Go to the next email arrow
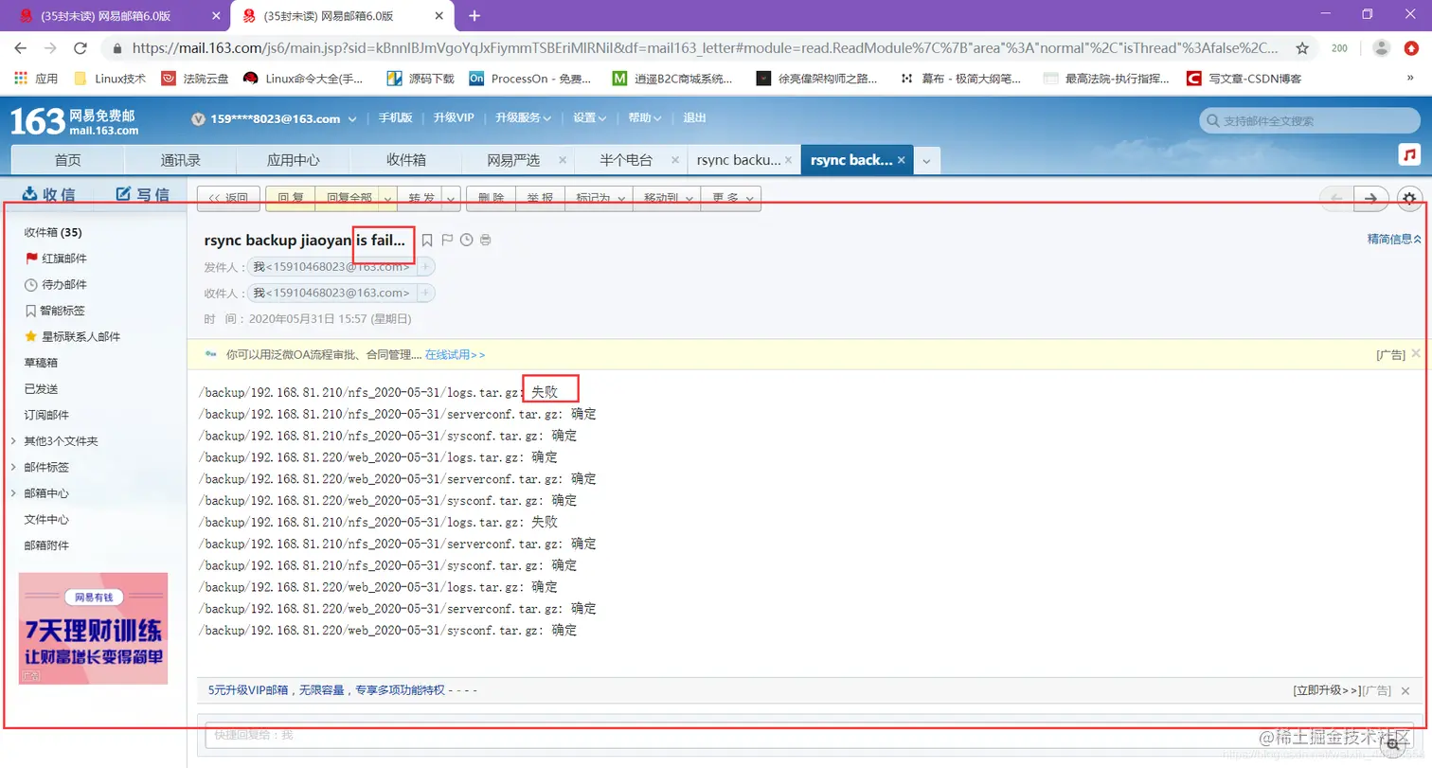Screen dimensions: 1432x768 click(x=1371, y=198)
